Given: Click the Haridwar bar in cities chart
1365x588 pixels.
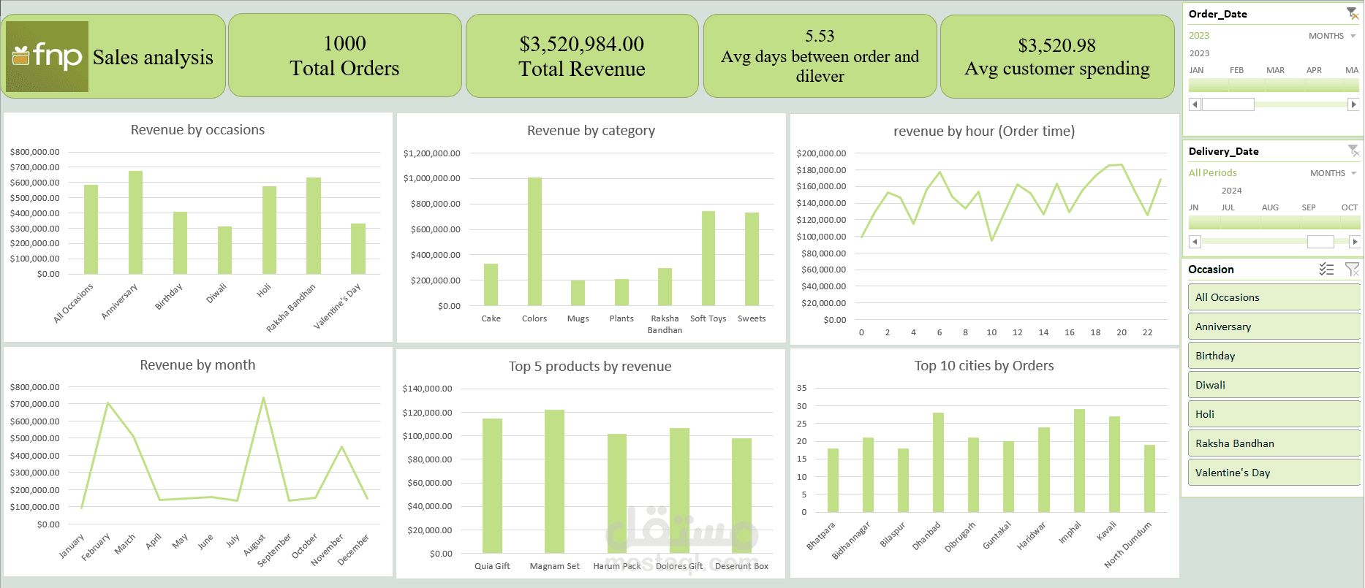Looking at the screenshot, I should [1044, 470].
